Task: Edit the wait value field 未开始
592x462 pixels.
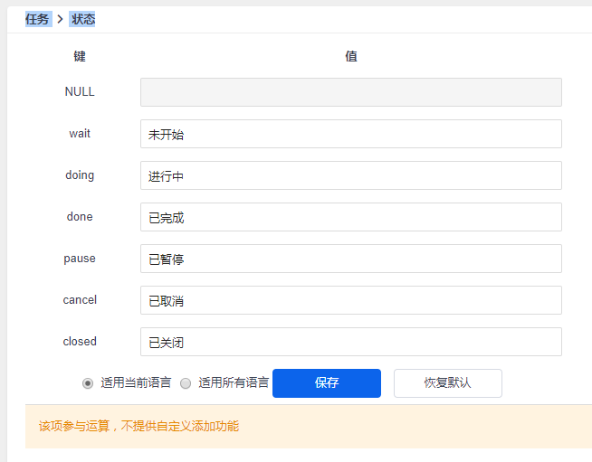Action: 351,134
